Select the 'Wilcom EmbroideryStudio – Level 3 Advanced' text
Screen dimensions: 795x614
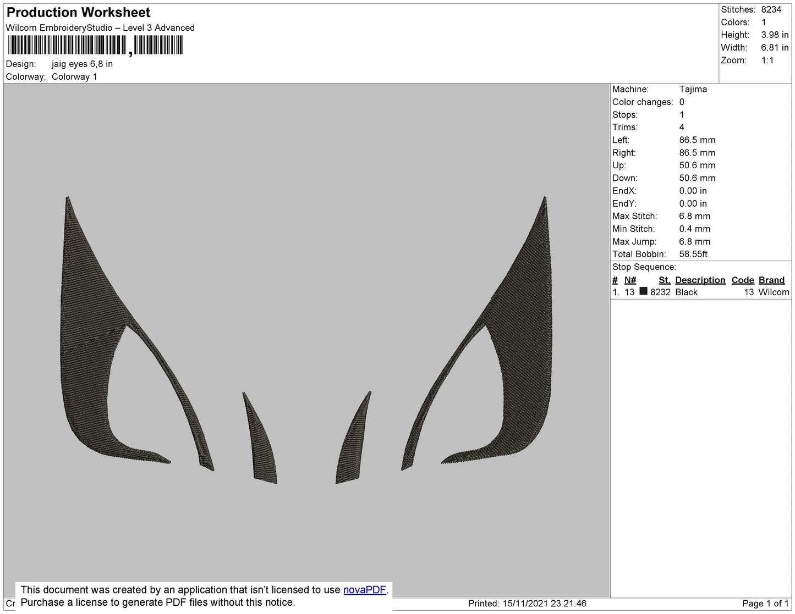pyautogui.click(x=100, y=27)
